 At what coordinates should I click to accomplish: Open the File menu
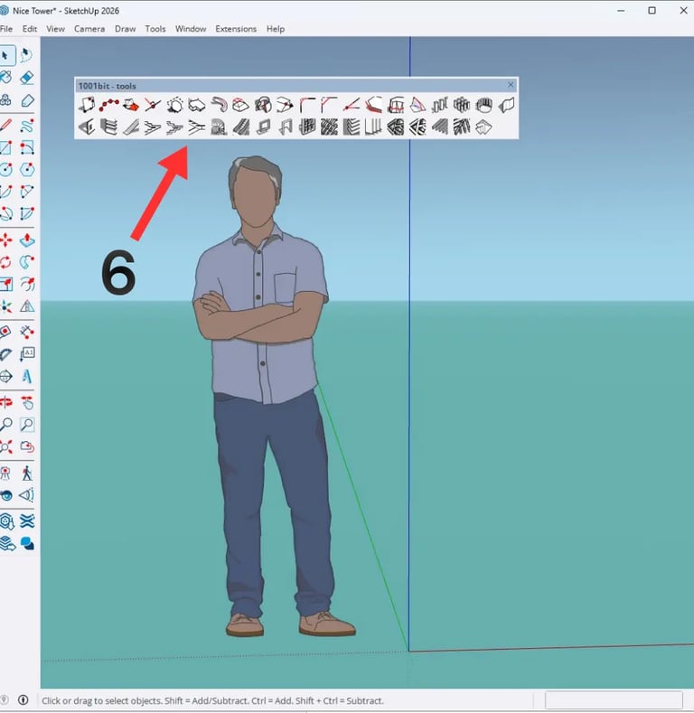pos(6,29)
